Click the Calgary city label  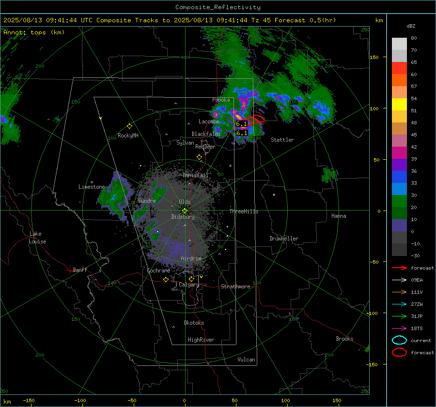pos(189,285)
